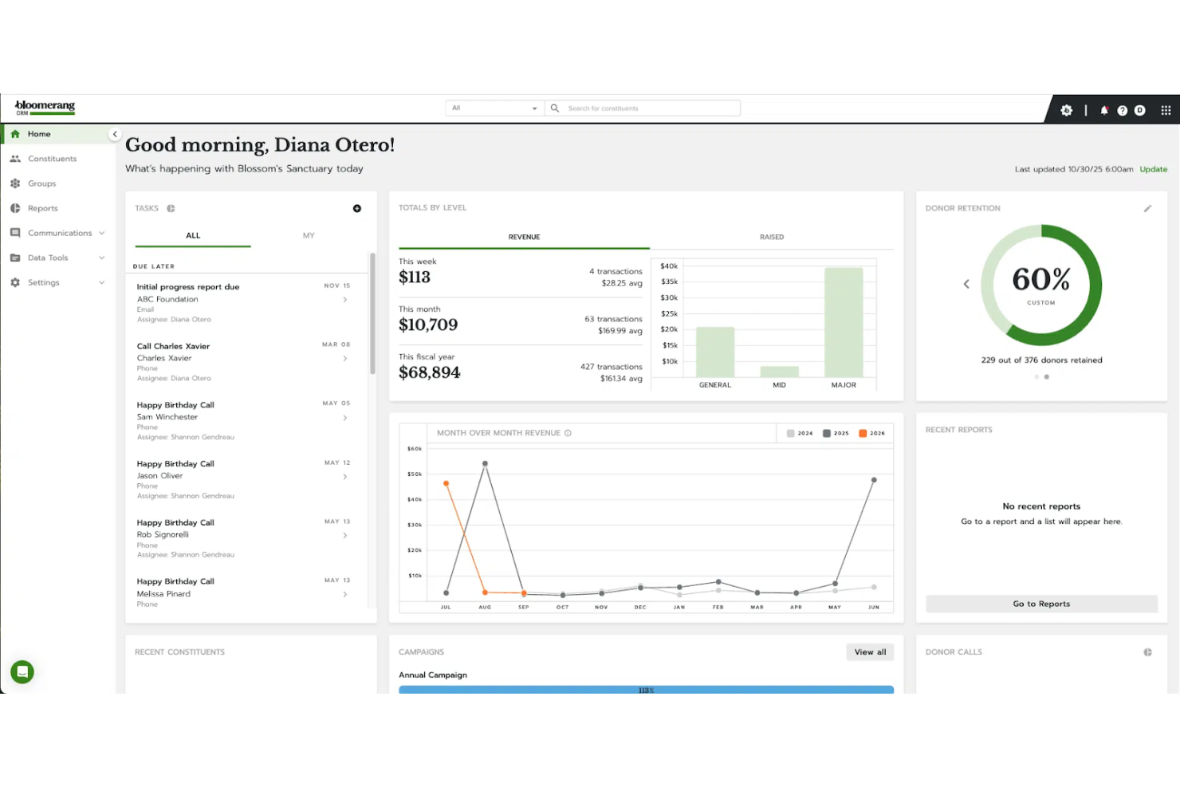
Task: Open the chat support bubble
Action: pos(22,672)
